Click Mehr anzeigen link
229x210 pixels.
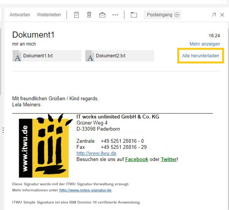pos(205,44)
